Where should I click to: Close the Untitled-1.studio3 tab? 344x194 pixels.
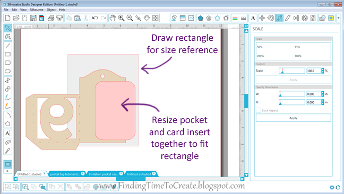coord(44,174)
